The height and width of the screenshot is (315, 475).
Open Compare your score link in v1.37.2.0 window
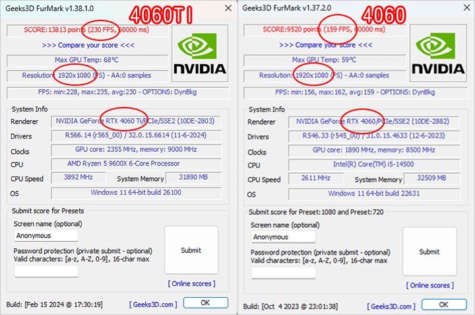point(326,45)
